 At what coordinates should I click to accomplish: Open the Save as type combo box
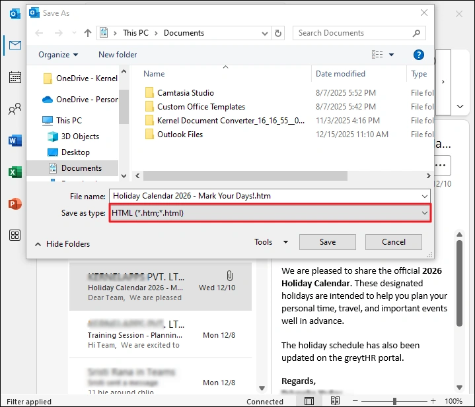270,213
